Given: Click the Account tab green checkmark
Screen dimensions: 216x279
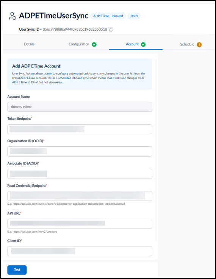Looking at the screenshot, I should click(143, 44).
